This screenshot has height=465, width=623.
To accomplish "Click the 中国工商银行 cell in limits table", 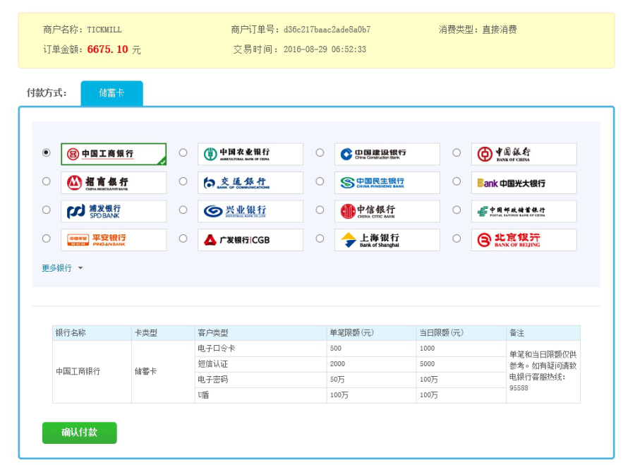I will coord(92,372).
